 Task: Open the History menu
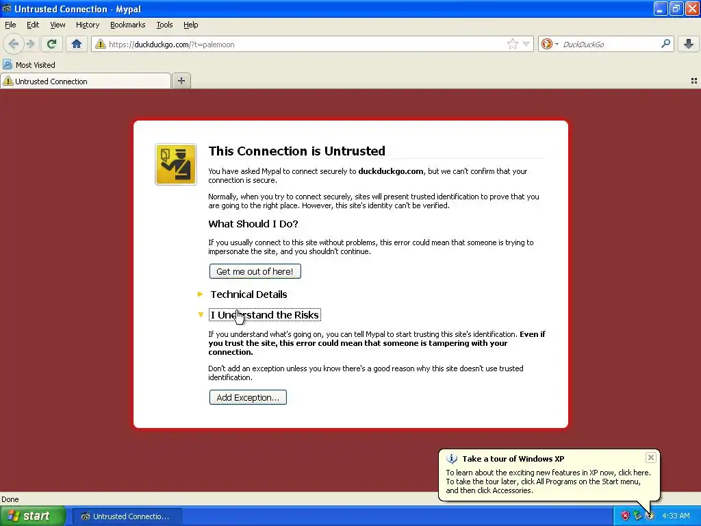click(87, 25)
